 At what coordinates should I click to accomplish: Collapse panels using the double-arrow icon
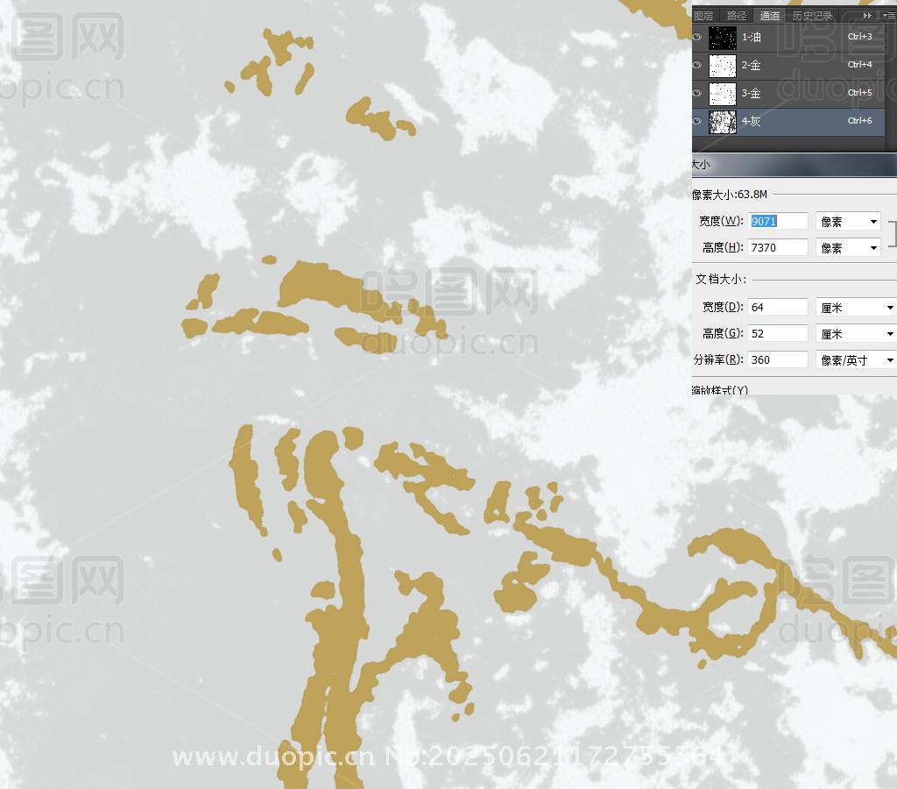pyautogui.click(x=867, y=16)
